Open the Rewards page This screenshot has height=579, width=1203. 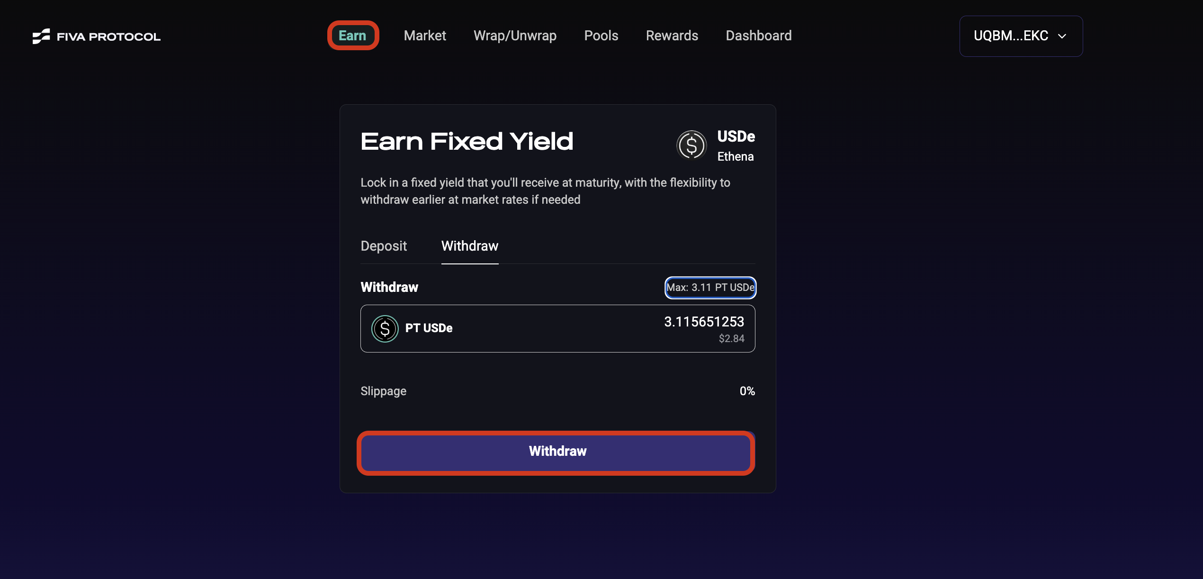pos(672,36)
